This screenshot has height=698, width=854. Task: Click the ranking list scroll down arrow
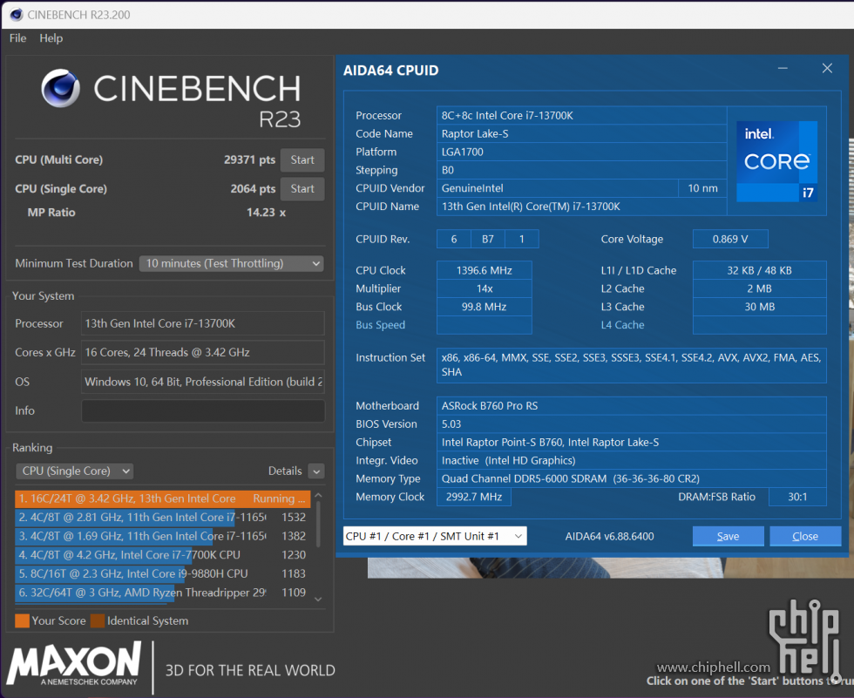(319, 599)
